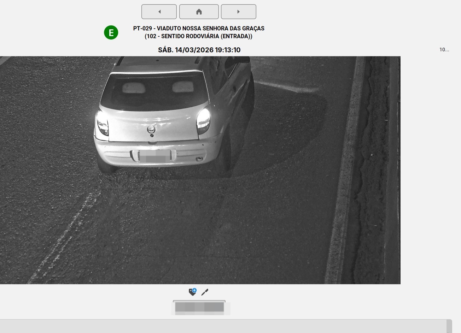This screenshot has height=333, width=461.
Task: Click the car's right taillight in the image
Action: click(x=203, y=119)
